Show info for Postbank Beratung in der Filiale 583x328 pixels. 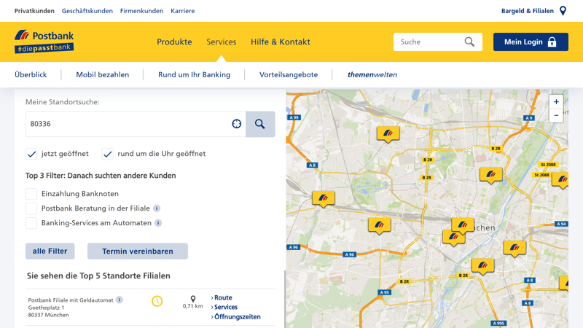tap(157, 208)
